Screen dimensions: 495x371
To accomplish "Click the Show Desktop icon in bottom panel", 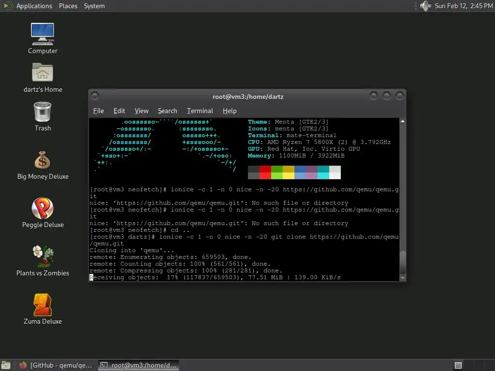I will click(6, 365).
